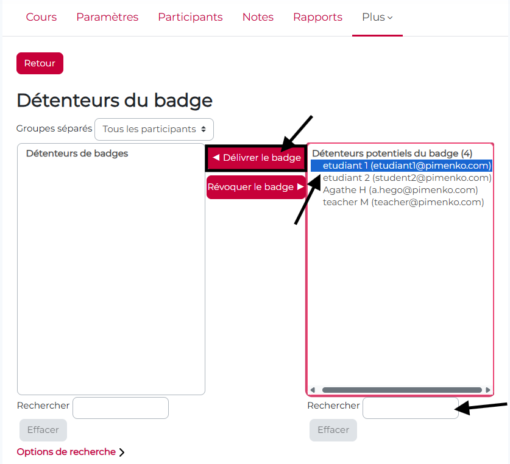Select etudiant 1 in potential holders list

(x=406, y=166)
